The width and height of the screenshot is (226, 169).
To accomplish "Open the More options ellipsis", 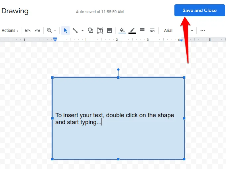I will tap(203, 31).
